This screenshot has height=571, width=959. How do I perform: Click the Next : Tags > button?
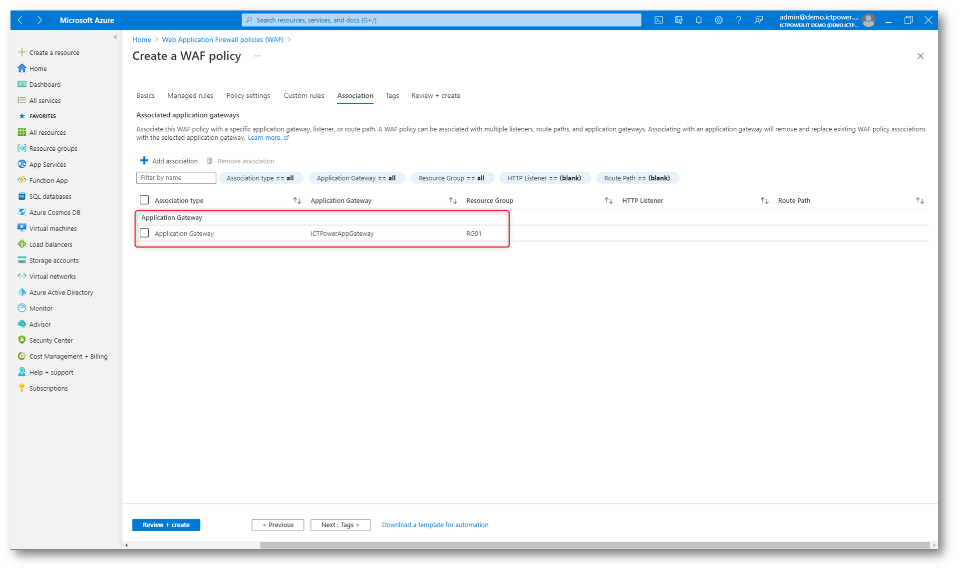(340, 525)
